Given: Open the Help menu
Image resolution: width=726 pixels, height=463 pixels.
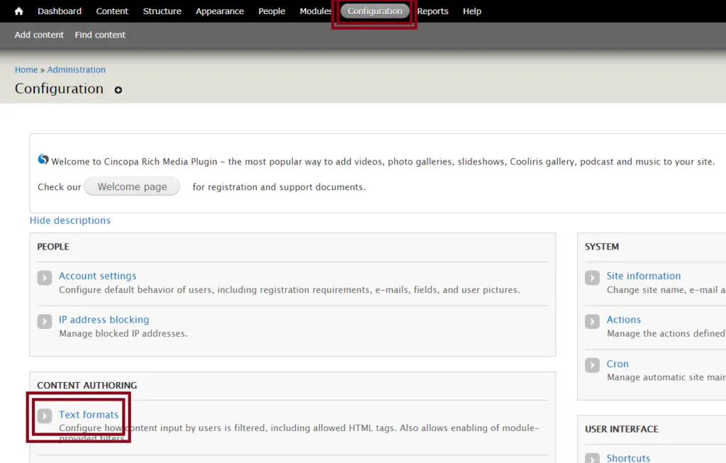Looking at the screenshot, I should click(471, 11).
